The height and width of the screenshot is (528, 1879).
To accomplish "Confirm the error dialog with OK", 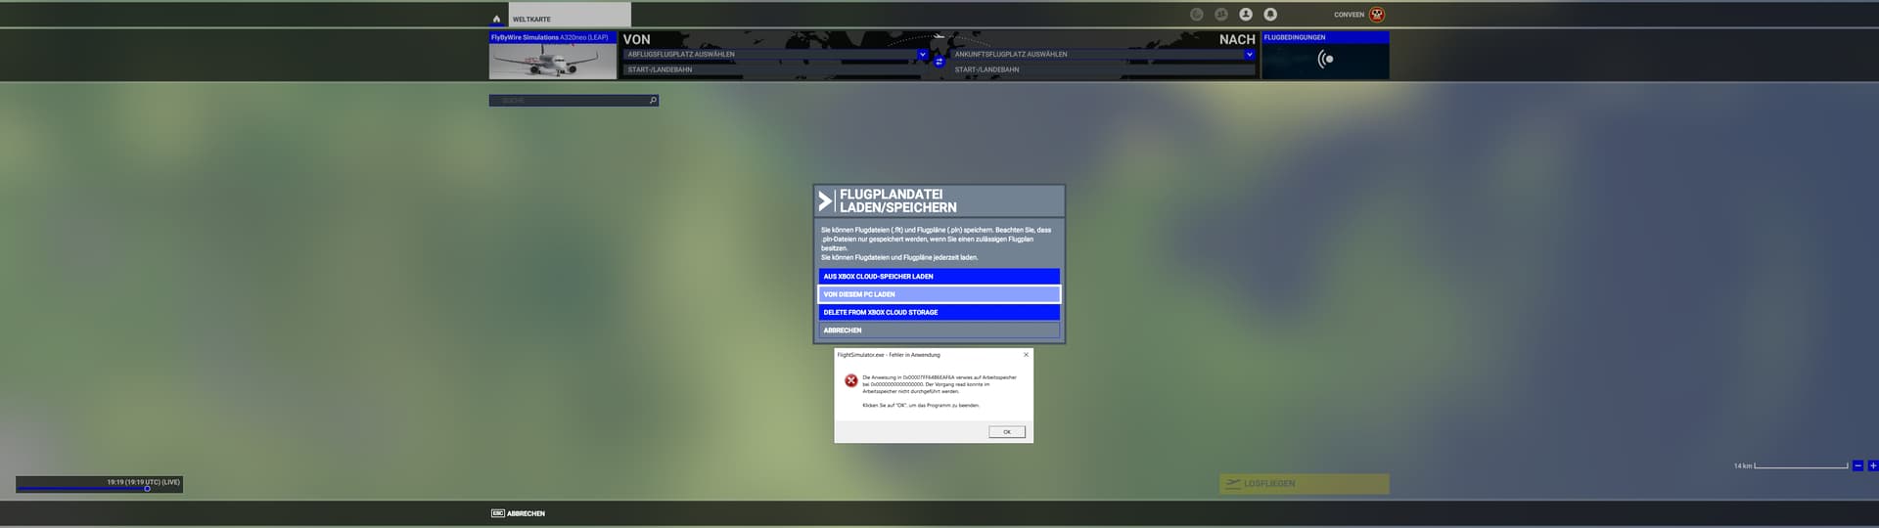I will point(1006,432).
